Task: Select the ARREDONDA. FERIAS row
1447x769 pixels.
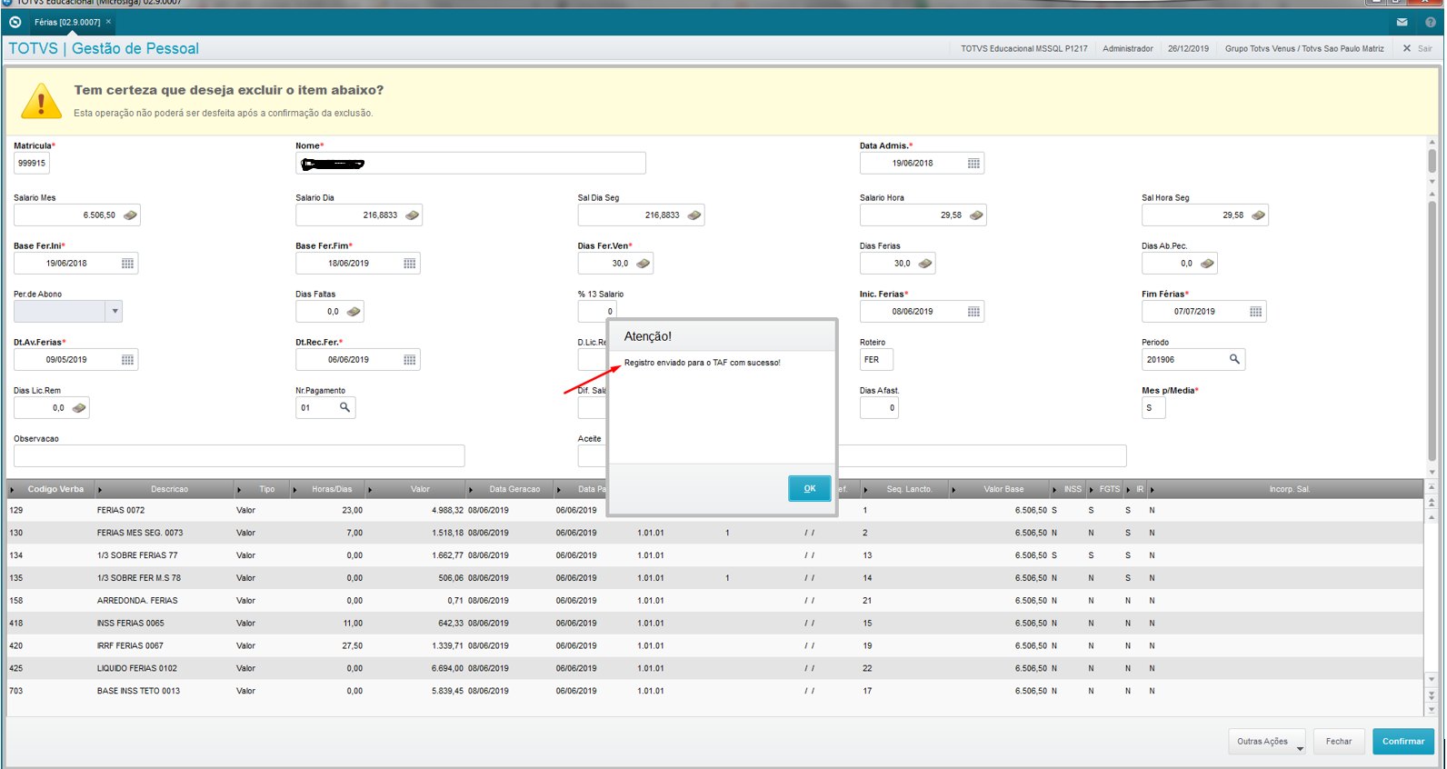Action: coord(714,601)
